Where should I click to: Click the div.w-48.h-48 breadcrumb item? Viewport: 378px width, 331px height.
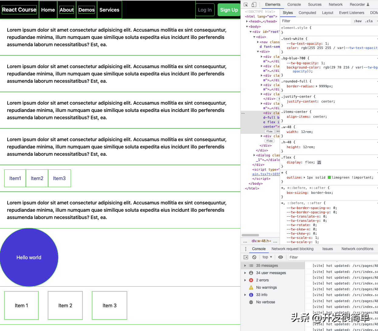click(261, 241)
